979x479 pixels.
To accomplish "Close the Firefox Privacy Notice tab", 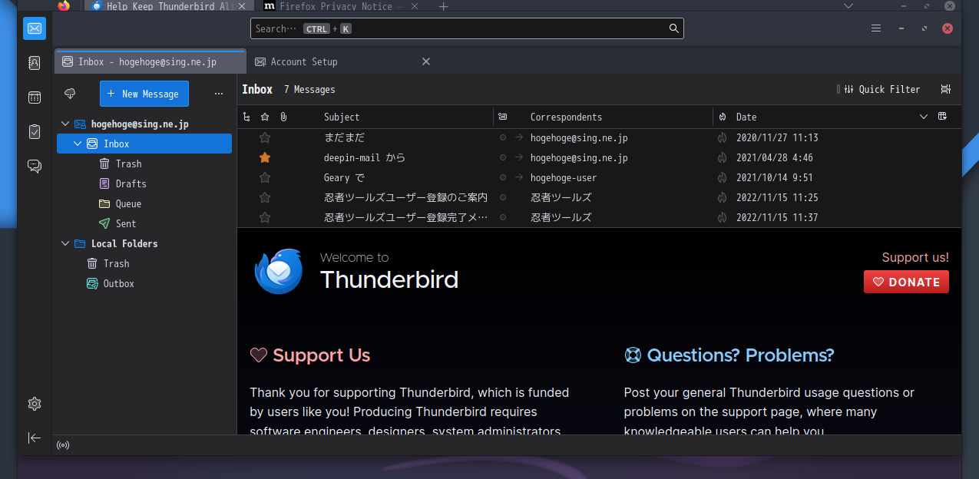I will point(415,6).
